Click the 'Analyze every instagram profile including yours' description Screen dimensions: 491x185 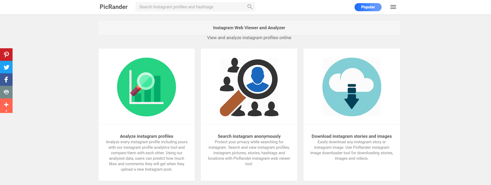pyautogui.click(x=147, y=156)
